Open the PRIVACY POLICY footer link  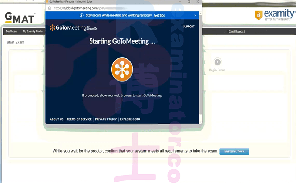pos(106,119)
